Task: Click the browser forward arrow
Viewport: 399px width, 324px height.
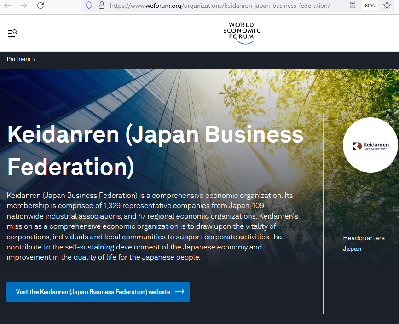Action: tap(24, 6)
